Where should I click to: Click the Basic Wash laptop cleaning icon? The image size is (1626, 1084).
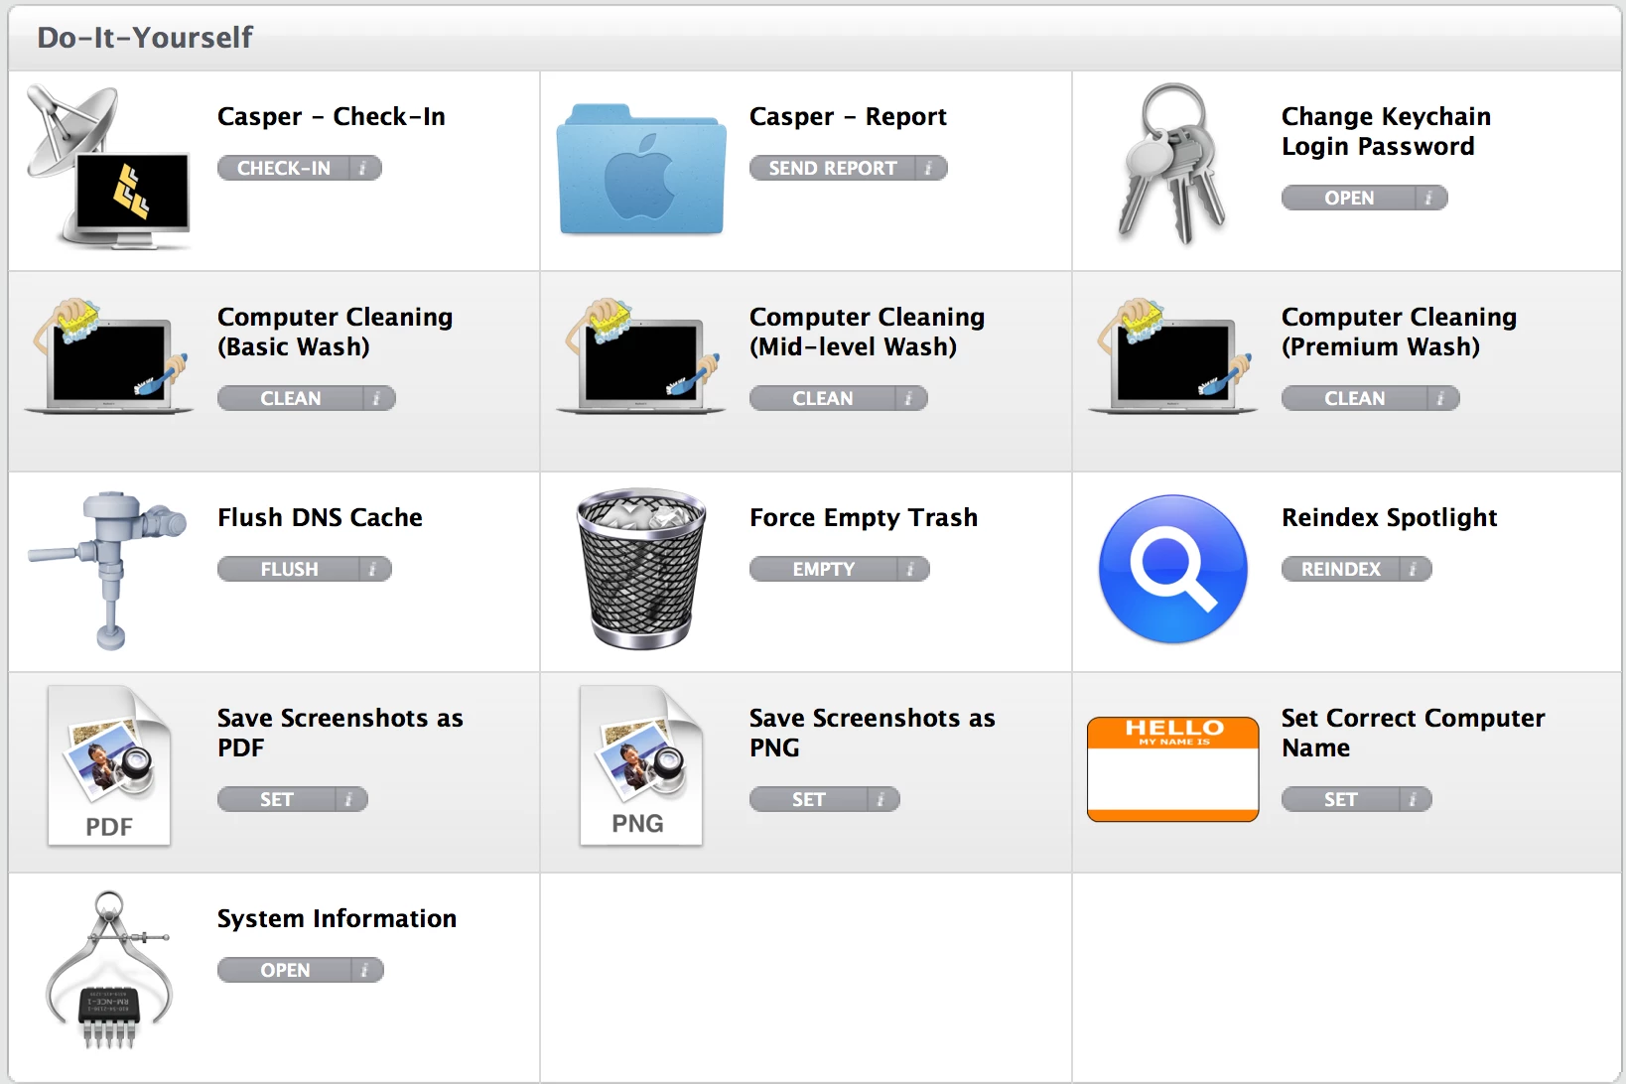point(108,355)
